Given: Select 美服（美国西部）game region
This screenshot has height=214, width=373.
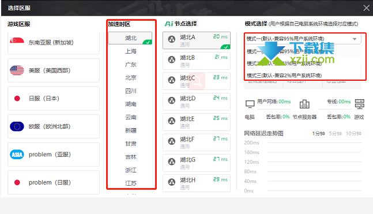Looking at the screenshot, I should coord(54,70).
